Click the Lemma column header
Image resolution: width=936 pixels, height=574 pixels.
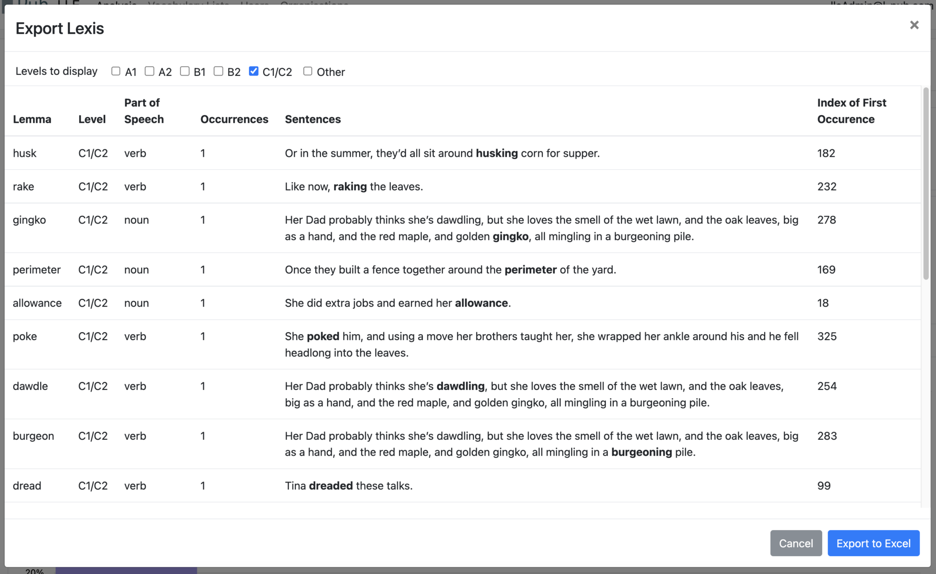pyautogui.click(x=32, y=119)
